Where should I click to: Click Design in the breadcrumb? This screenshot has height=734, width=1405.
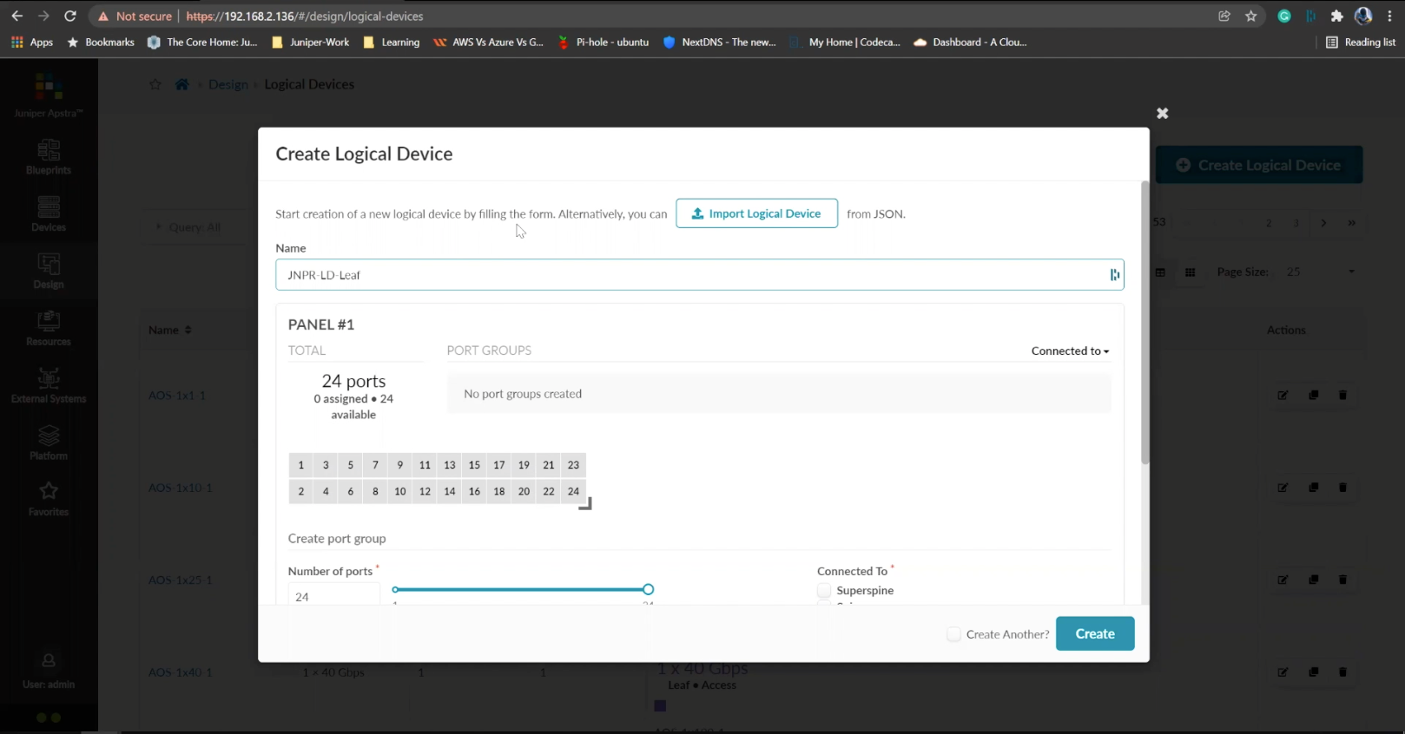228,84
